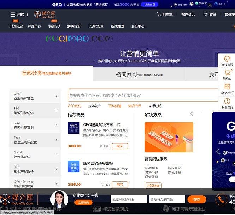235x215 pixels.
Task: Click the 商标注册 search tag
Action: tap(155, 106)
